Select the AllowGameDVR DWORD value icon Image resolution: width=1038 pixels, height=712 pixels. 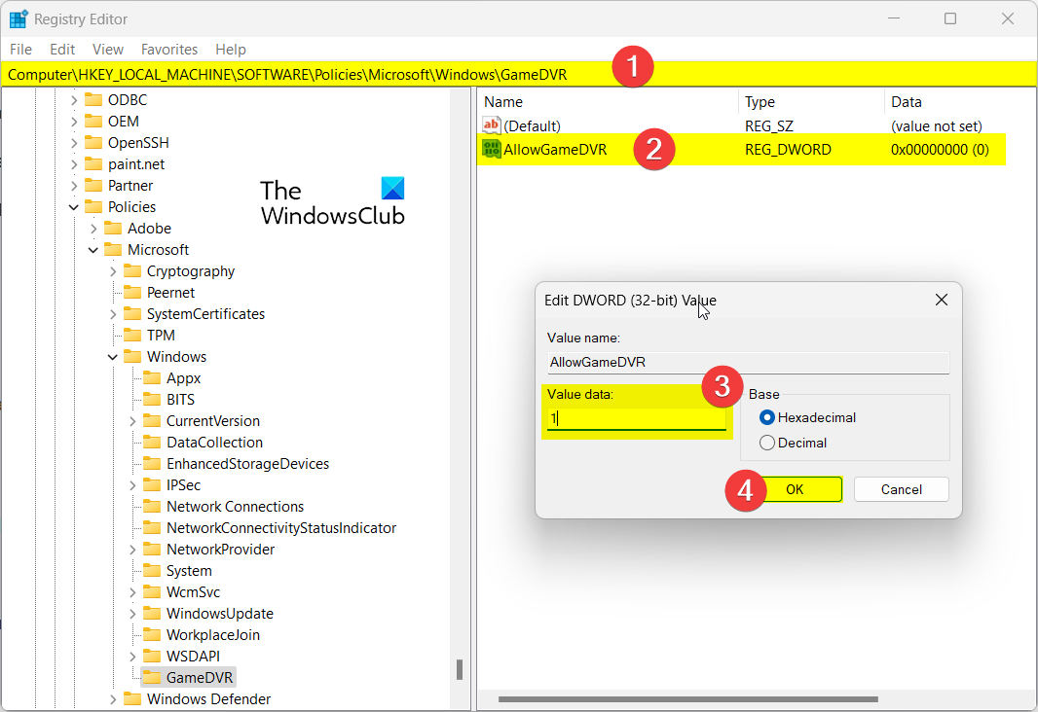click(x=491, y=149)
